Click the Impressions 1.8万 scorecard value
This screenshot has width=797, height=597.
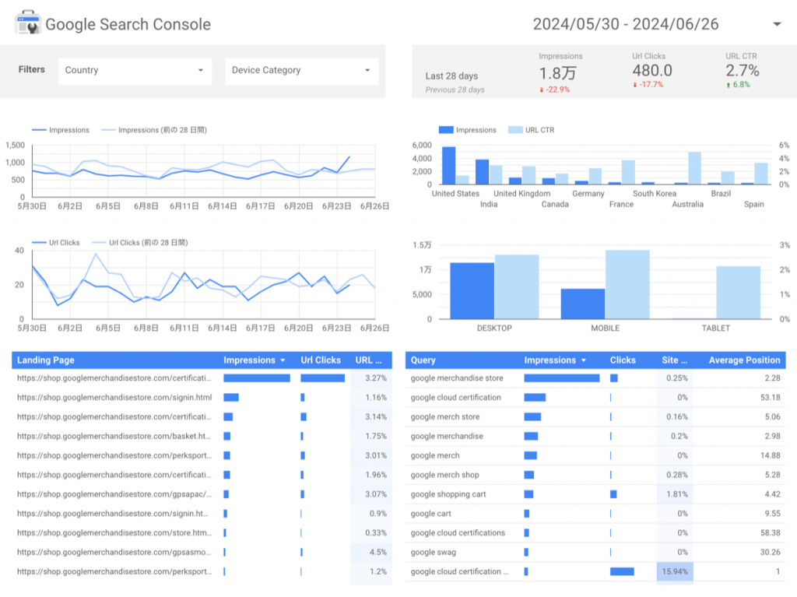[557, 73]
